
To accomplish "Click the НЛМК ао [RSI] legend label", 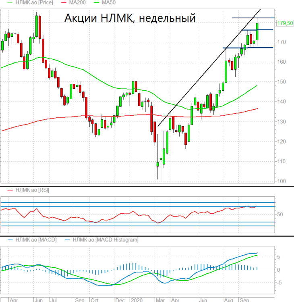I will point(32,190).
